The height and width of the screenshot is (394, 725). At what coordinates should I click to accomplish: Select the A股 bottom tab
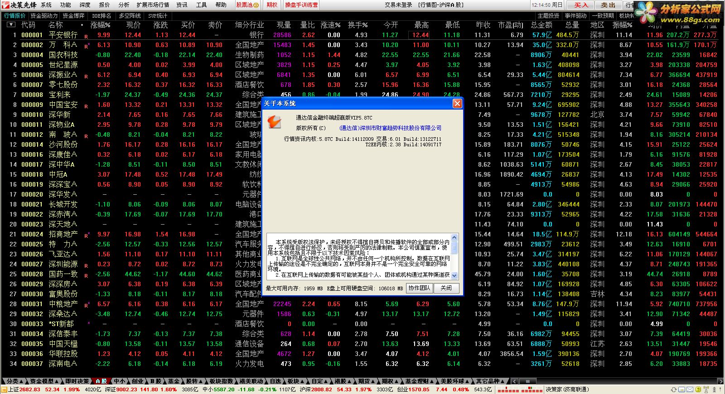click(x=101, y=381)
